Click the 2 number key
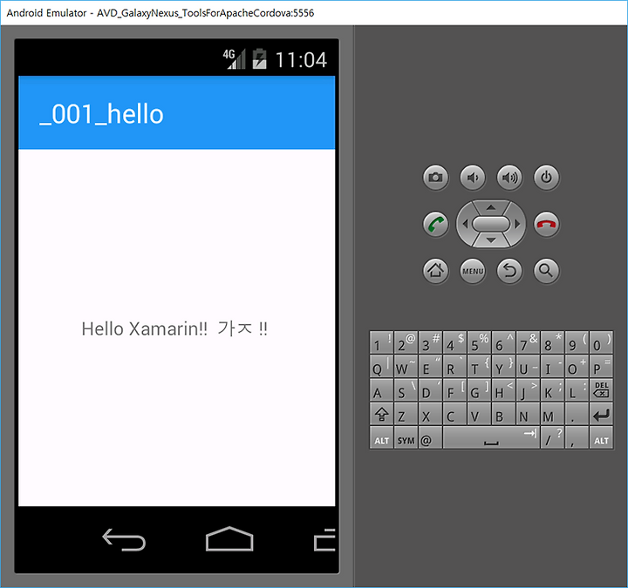Screen dimensions: 628x588 (406, 342)
